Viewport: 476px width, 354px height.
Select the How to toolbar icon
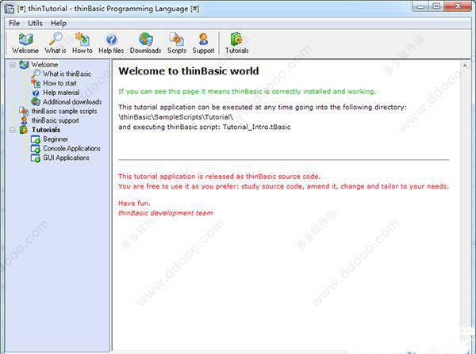(x=83, y=39)
